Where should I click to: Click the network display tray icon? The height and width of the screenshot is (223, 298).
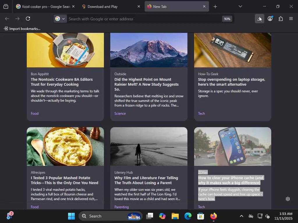pyautogui.click(x=260, y=216)
